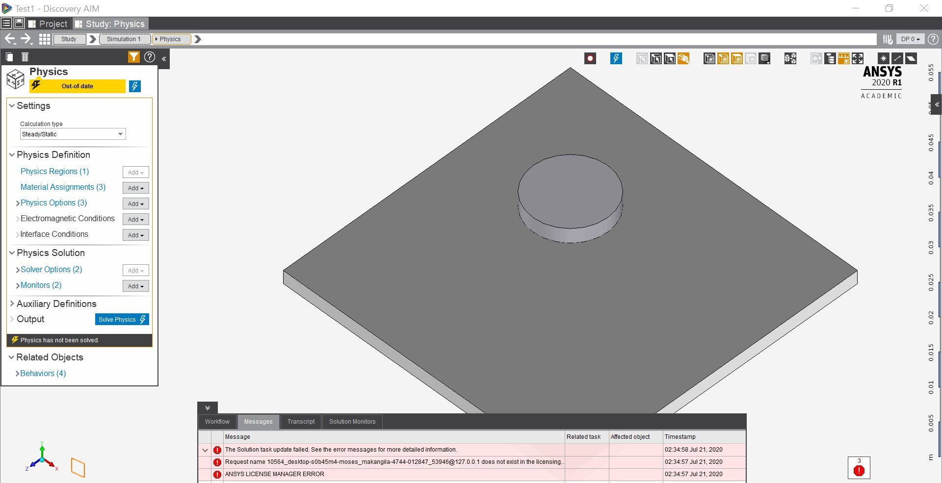The width and height of the screenshot is (942, 483).
Task: Open the tree hierarchy view icon
Action: click(x=830, y=59)
